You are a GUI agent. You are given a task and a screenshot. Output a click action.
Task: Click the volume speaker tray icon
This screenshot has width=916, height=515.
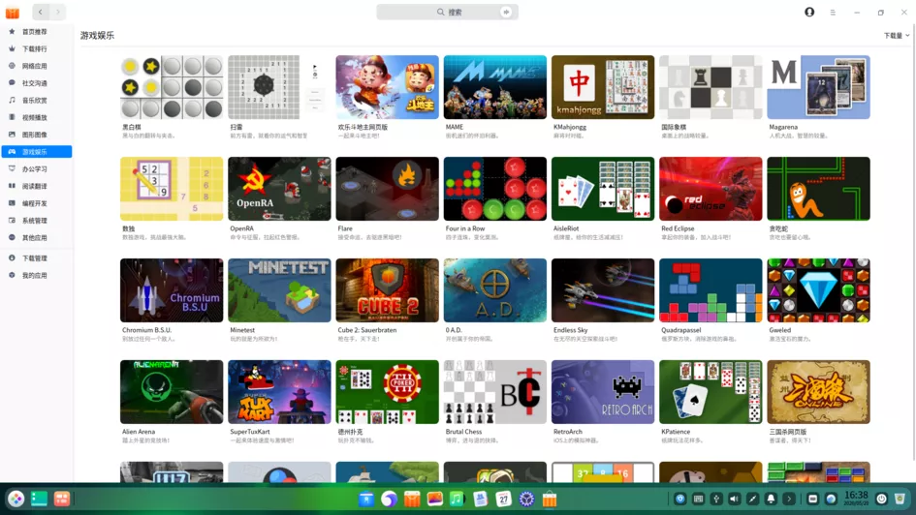[735, 499]
